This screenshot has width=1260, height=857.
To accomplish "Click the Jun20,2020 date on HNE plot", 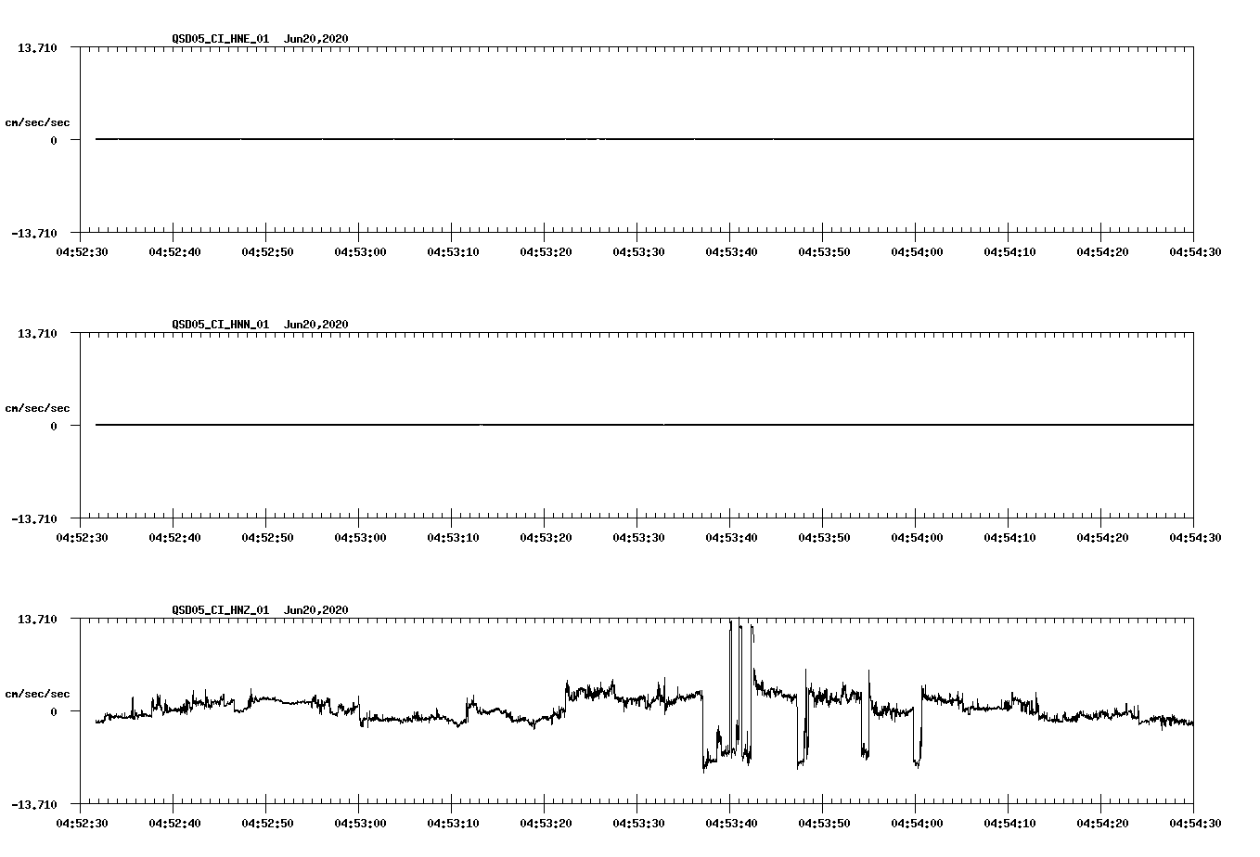I will point(315,39).
